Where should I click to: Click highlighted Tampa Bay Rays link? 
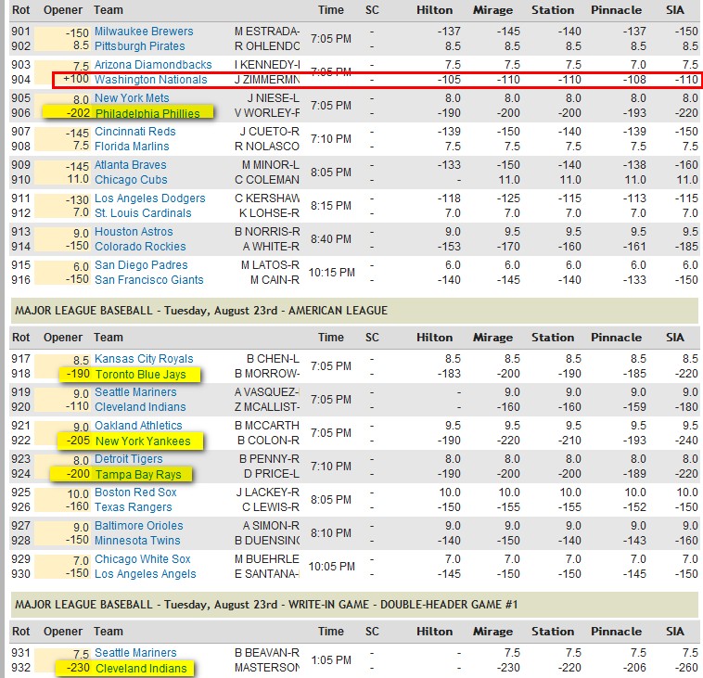click(138, 475)
